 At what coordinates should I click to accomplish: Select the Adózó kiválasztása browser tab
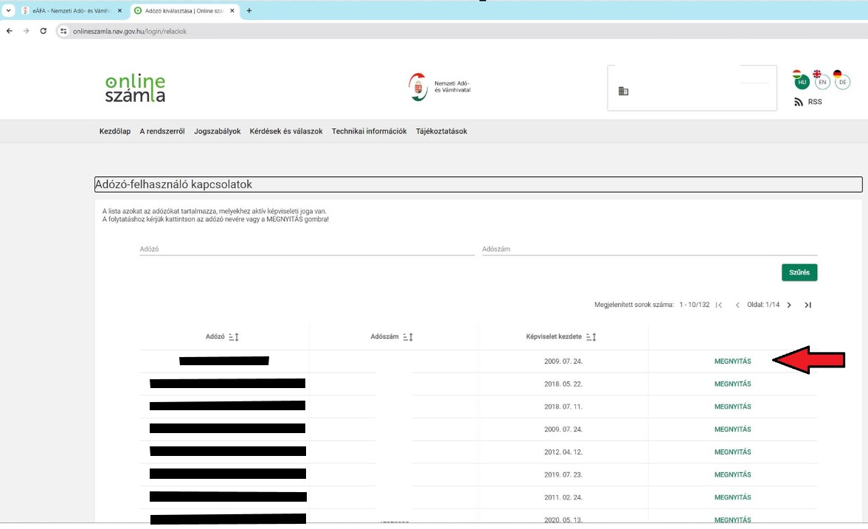pyautogui.click(x=185, y=10)
